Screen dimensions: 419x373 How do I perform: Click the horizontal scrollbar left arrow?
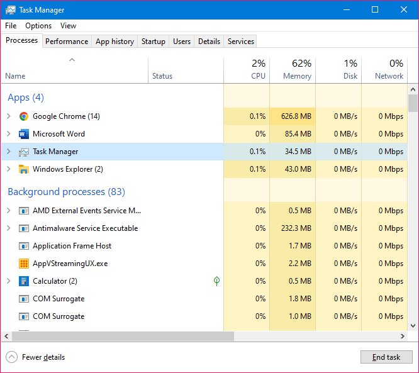(6, 336)
